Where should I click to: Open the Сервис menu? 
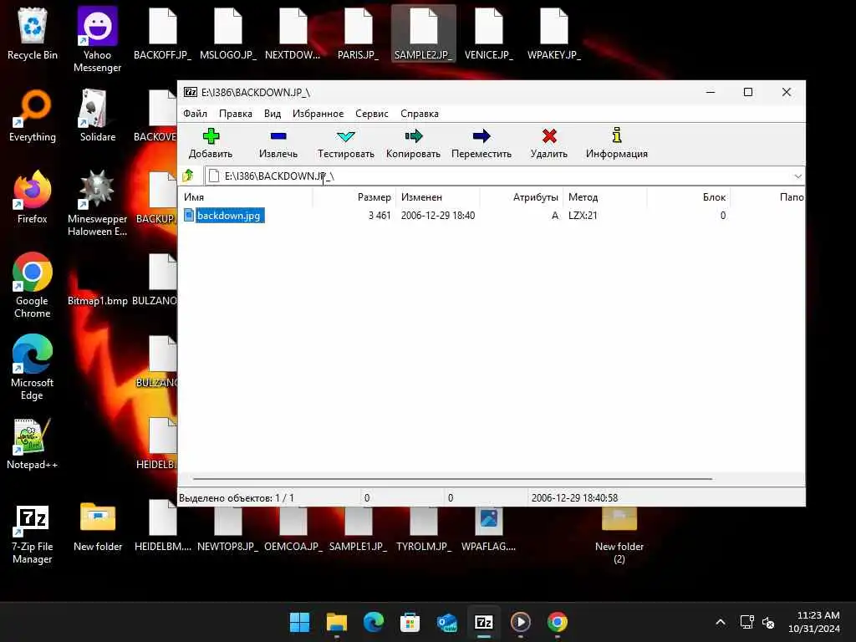point(371,114)
